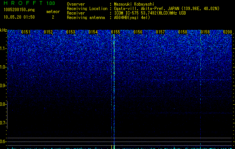Click the date stamp 10.05.20 01:50

(19, 17)
